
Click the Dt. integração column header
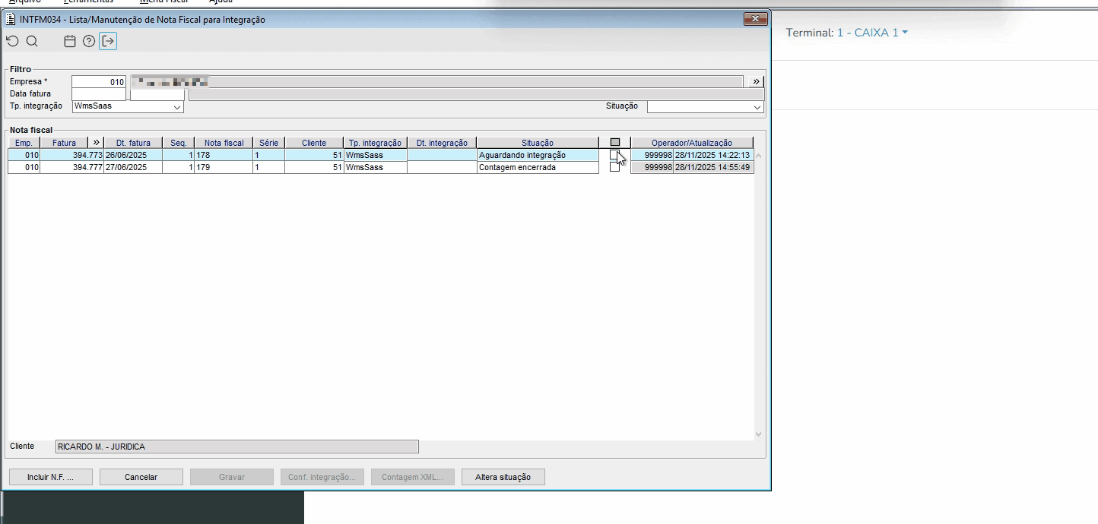(442, 143)
